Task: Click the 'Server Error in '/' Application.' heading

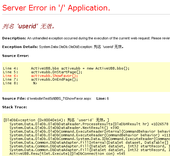Action: [x=56, y=8]
